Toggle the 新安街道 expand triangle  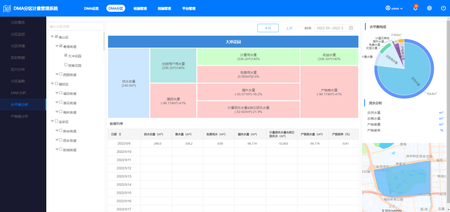point(57,130)
